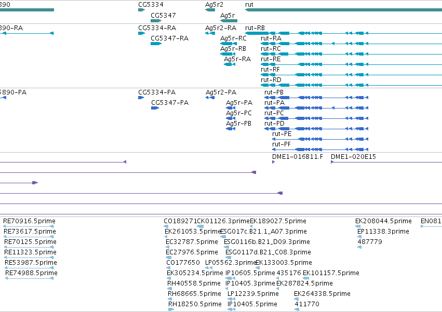Click the CO177650 EST label
This screenshot has height=312, width=442.
point(183,263)
